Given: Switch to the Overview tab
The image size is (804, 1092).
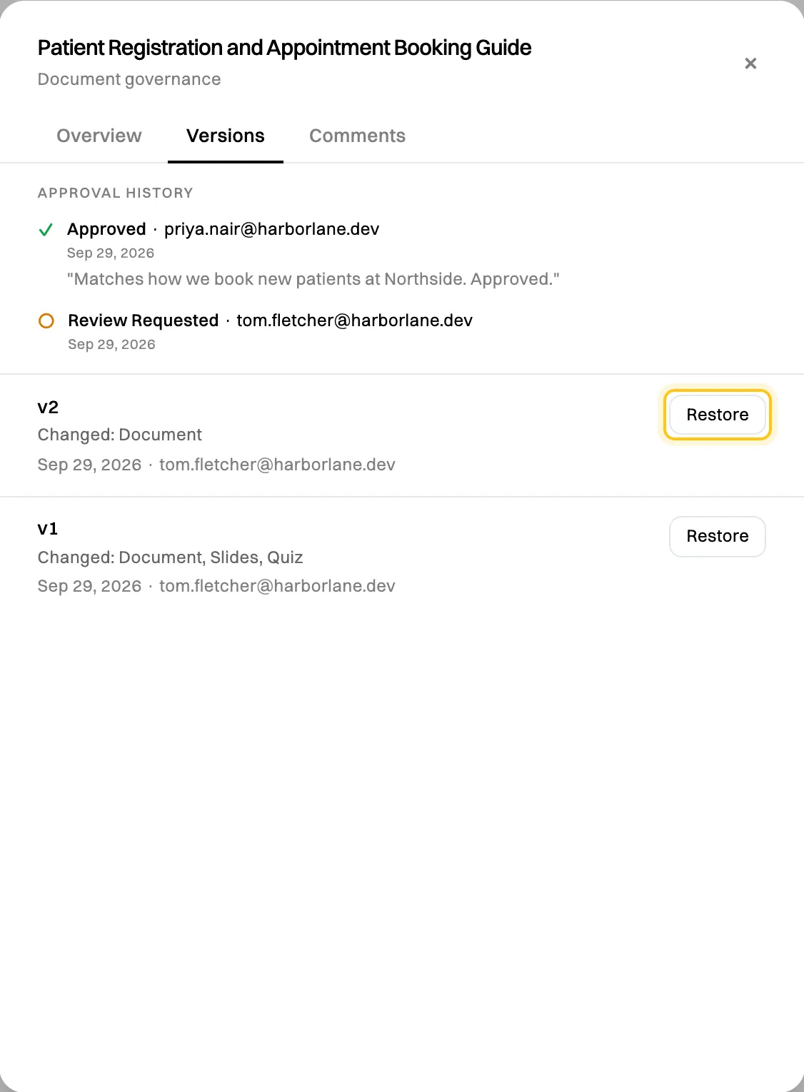Looking at the screenshot, I should point(99,136).
